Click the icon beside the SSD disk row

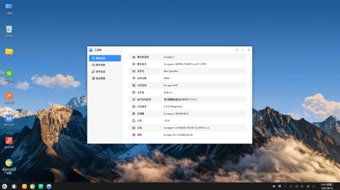[134, 135]
